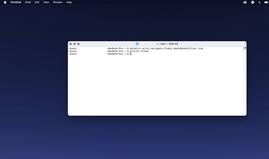The width and height of the screenshot is (269, 159).
Task: Open the Help menu
Action: point(69,2)
